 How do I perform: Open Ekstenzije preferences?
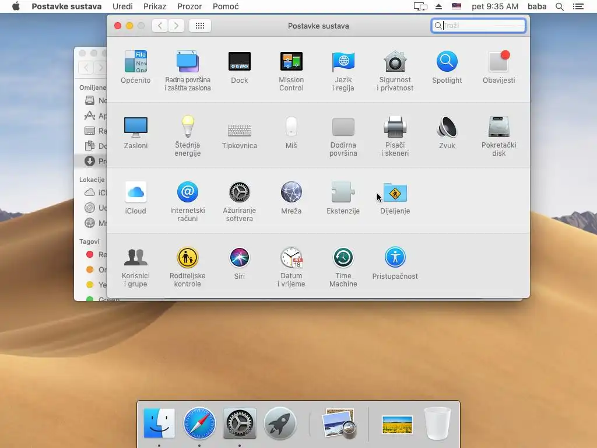click(343, 198)
